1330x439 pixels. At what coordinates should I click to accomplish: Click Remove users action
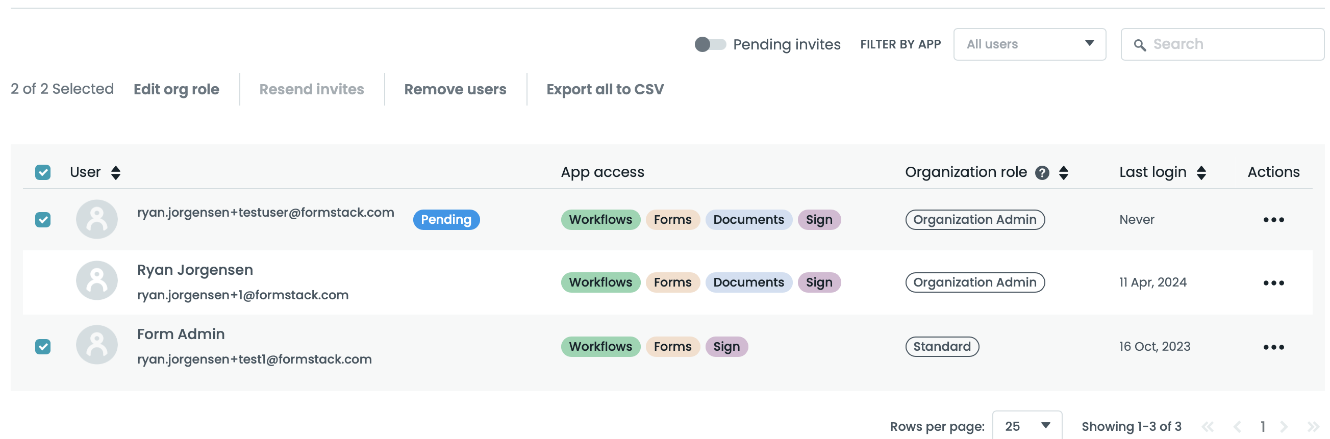click(x=455, y=89)
